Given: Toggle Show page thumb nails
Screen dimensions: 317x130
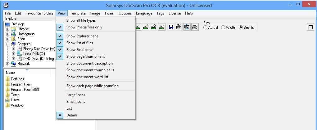Looking at the screenshot, I should click(95, 57).
